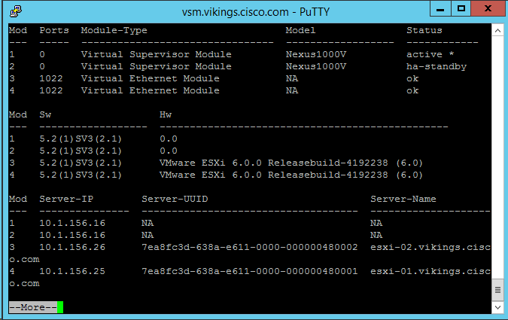This screenshot has height=320, width=508.
Task: Click the --More-- prompt
Action: [x=32, y=307]
